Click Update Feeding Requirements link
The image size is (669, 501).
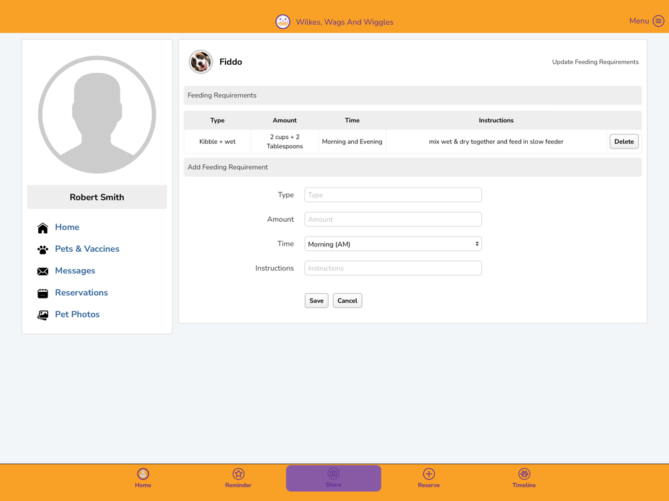click(x=595, y=61)
